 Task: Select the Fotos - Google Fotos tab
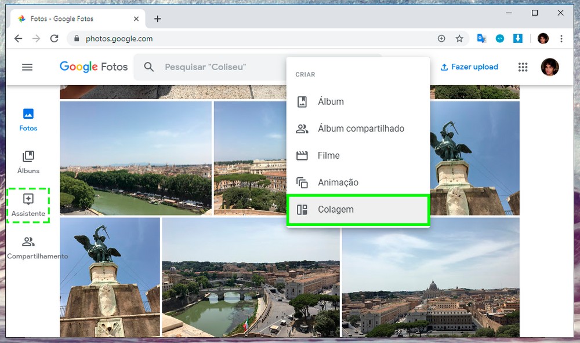(x=77, y=19)
